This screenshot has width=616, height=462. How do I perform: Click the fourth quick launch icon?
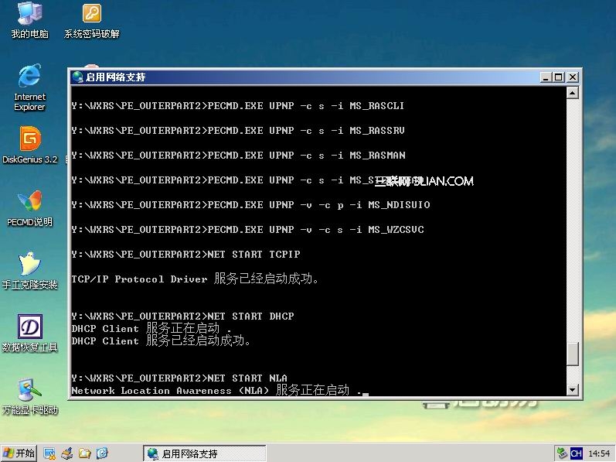point(102,453)
